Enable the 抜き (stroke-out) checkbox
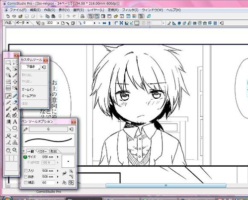Image resolution: width=248 pixels, height=200 pixels. [x=26, y=177]
